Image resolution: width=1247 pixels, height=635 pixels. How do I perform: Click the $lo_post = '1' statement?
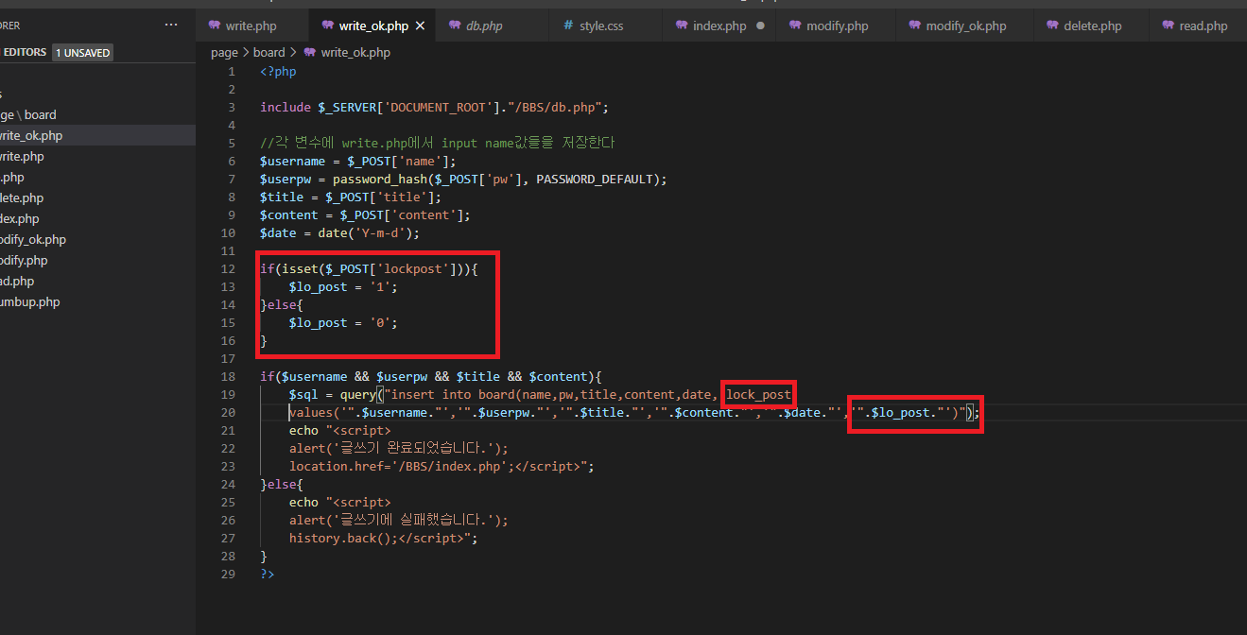coord(343,286)
